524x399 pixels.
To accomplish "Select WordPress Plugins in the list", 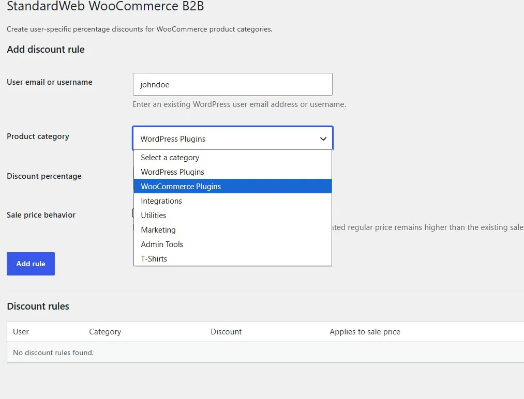I will click(x=233, y=172).
